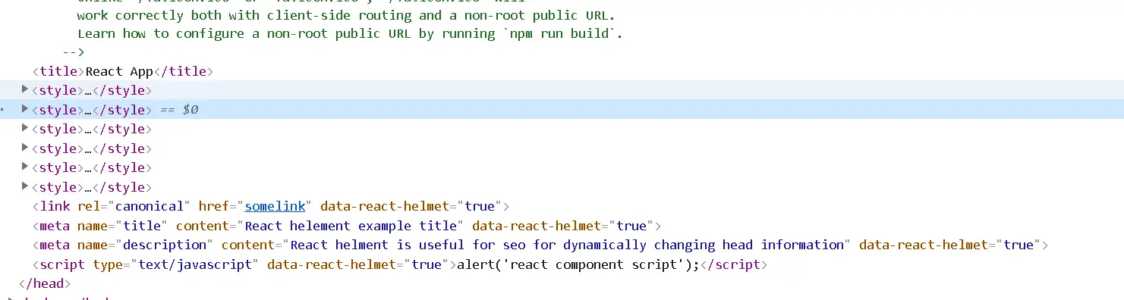Click comment line 'work correctly both with client-side'
The image size is (1124, 300).
click(346, 15)
